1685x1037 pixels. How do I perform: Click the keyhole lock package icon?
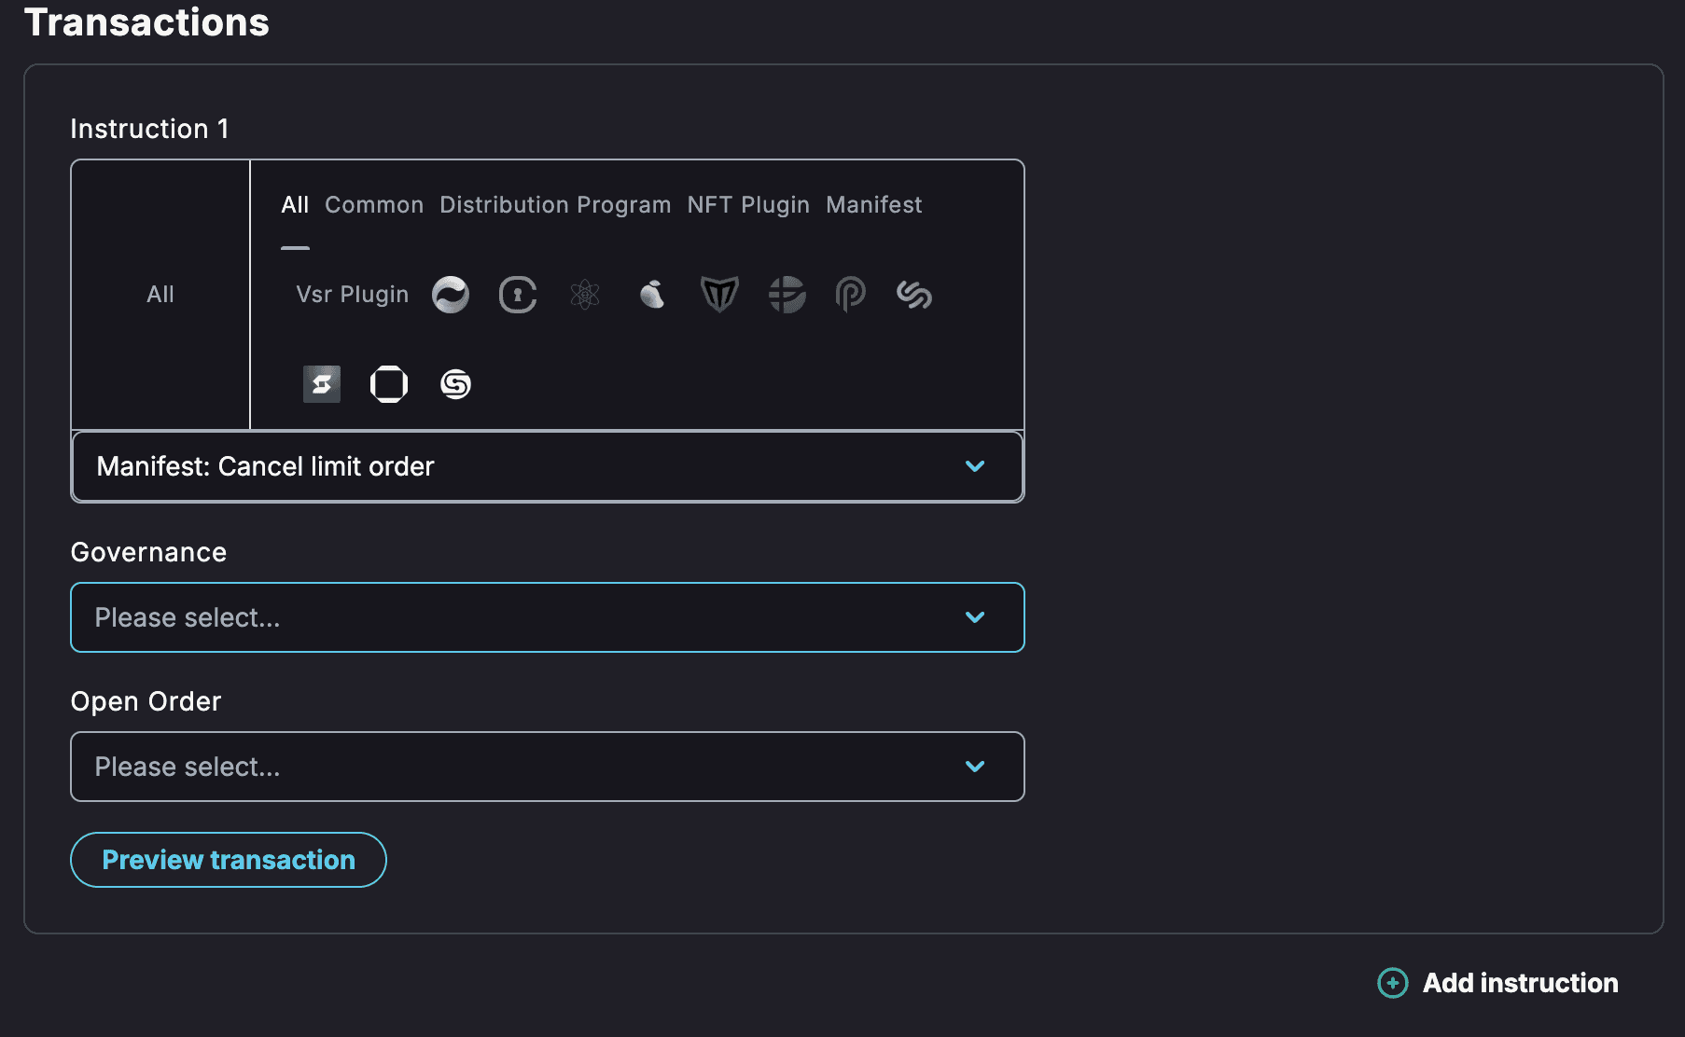point(518,295)
